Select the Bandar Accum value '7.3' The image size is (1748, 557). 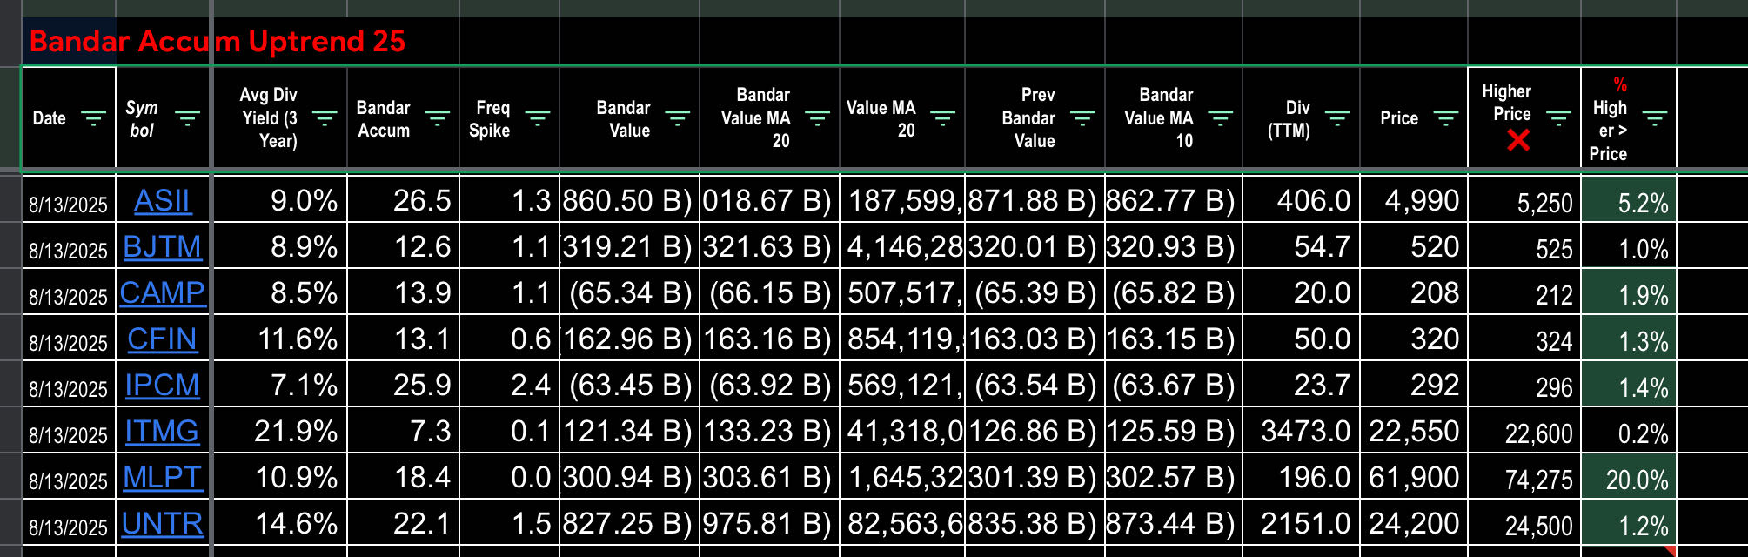tap(404, 432)
